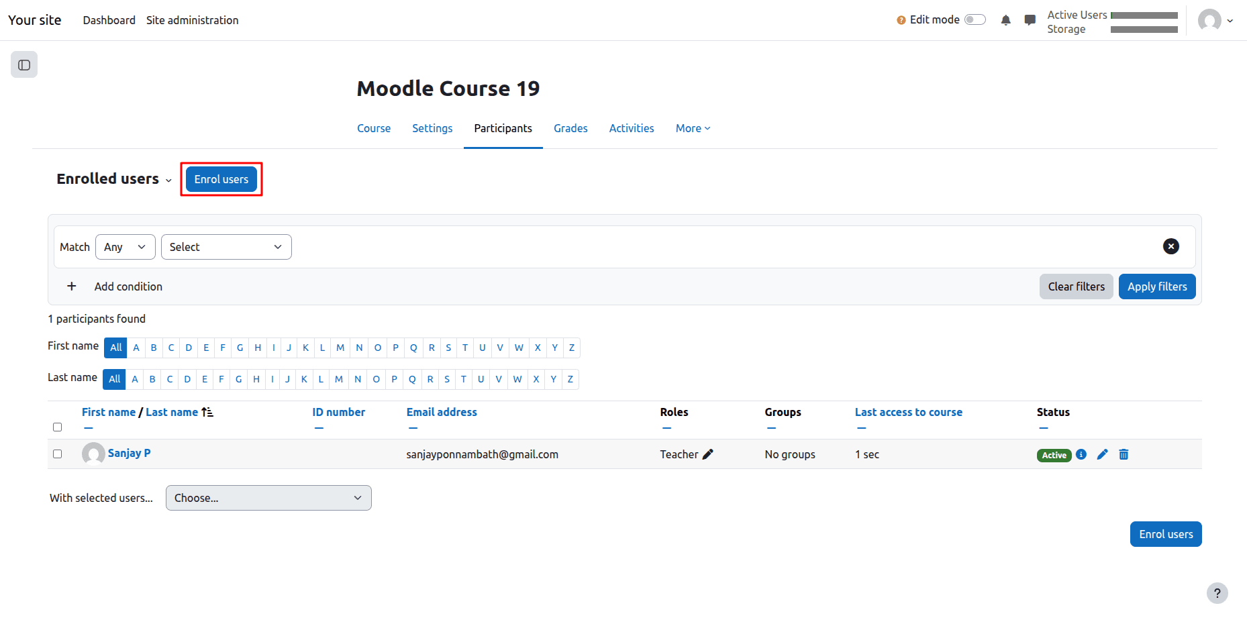
Task: Unenrol Sanjay P with trash icon
Action: pyautogui.click(x=1124, y=454)
